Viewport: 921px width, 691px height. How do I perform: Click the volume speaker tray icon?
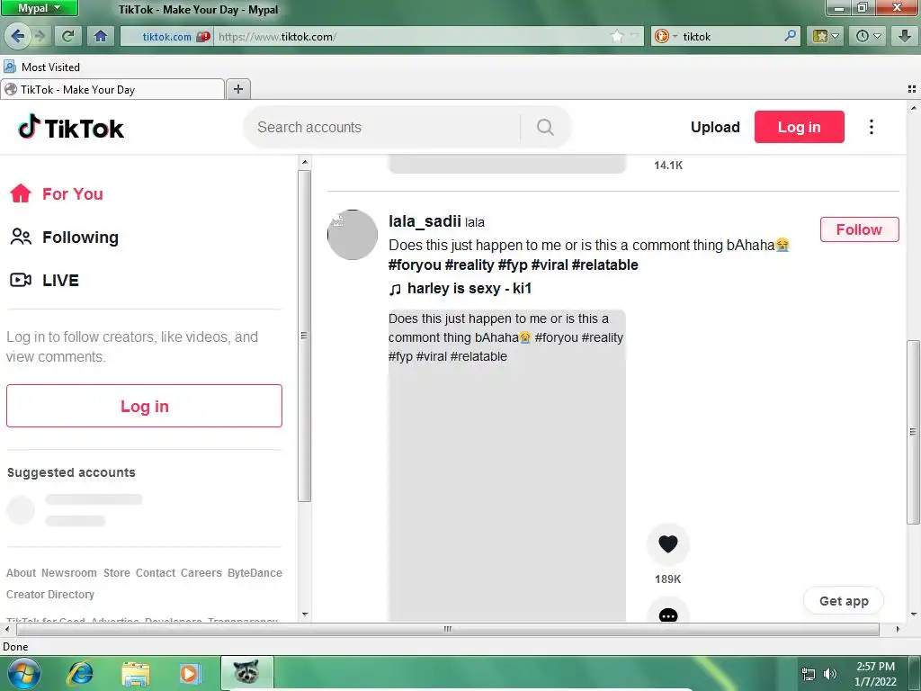coord(829,674)
